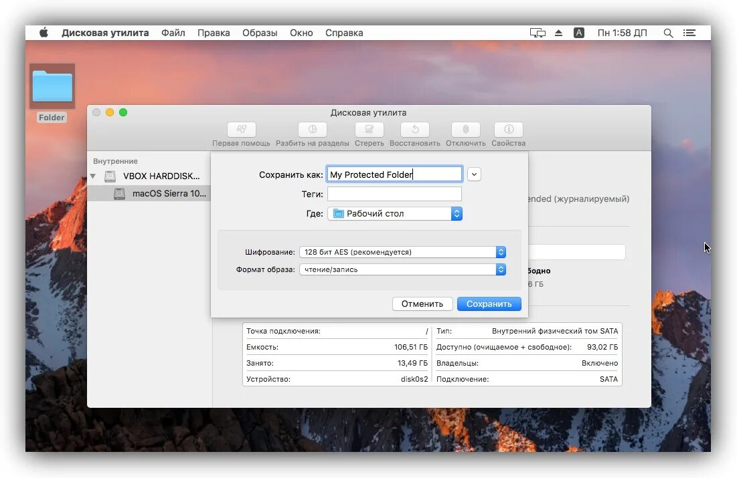Click the Info (Свойства) toolbar icon
This screenshot has width=737, height=478.
pyautogui.click(x=508, y=129)
